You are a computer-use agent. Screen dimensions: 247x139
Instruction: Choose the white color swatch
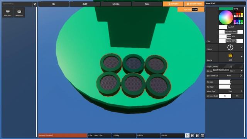(x=235, y=16)
